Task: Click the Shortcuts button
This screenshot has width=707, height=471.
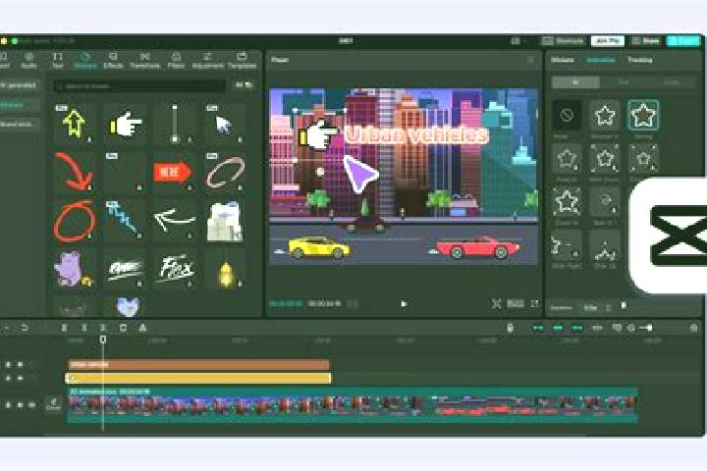Action: [564, 41]
